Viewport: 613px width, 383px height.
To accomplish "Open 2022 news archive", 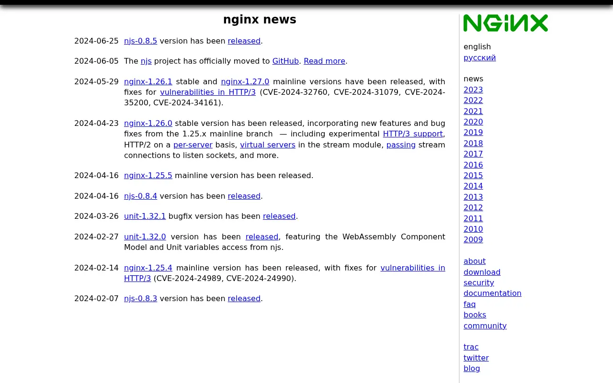I will [473, 101].
